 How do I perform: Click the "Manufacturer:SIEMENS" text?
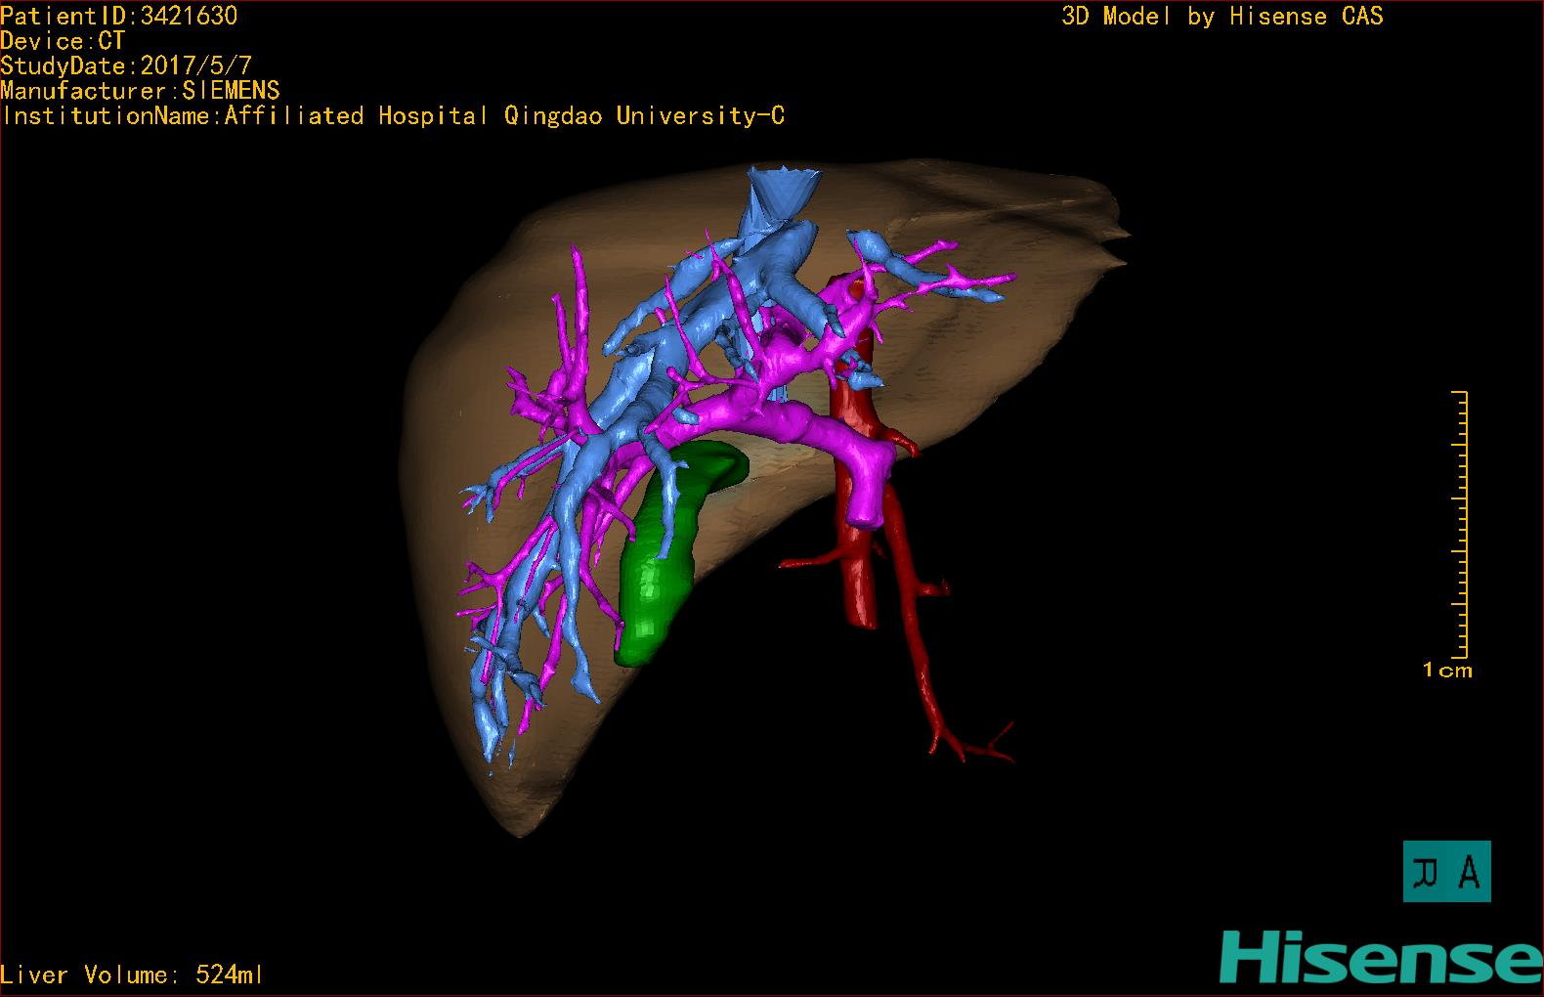pos(140,91)
